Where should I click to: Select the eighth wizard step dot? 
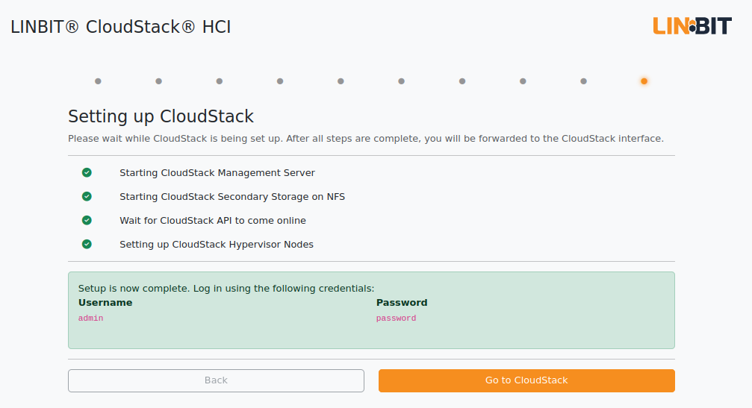coord(523,81)
